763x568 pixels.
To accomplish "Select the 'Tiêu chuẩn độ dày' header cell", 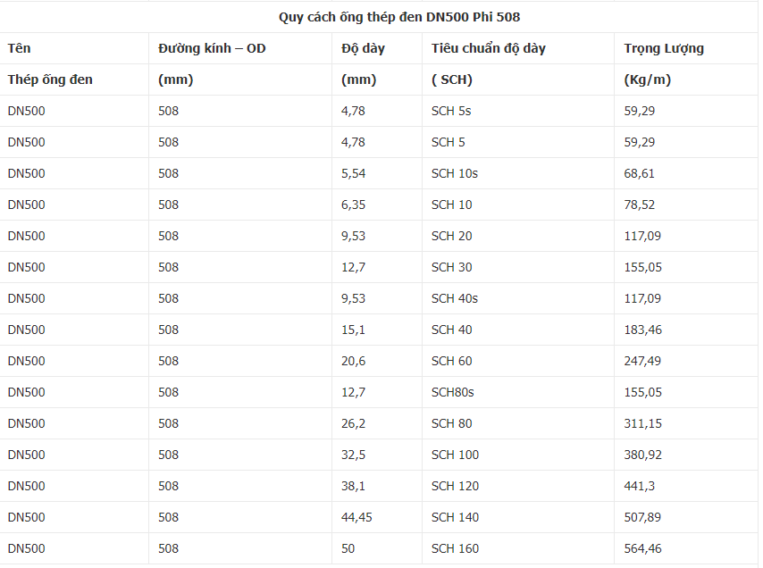I will pyautogui.click(x=488, y=48).
